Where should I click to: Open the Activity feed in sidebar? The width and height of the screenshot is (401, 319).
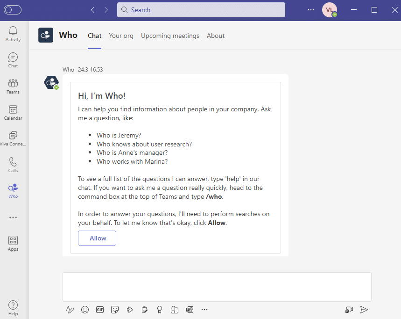pyautogui.click(x=13, y=34)
